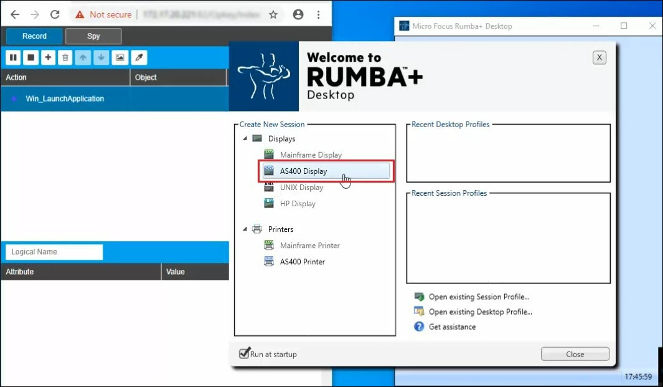
Task: Click the AS400 Printer icon
Action: point(269,261)
